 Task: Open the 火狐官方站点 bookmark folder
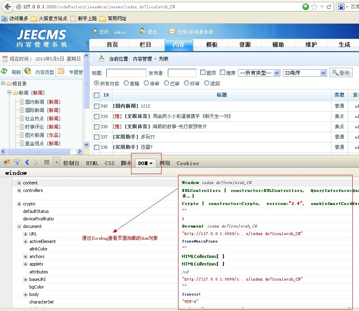[49, 18]
